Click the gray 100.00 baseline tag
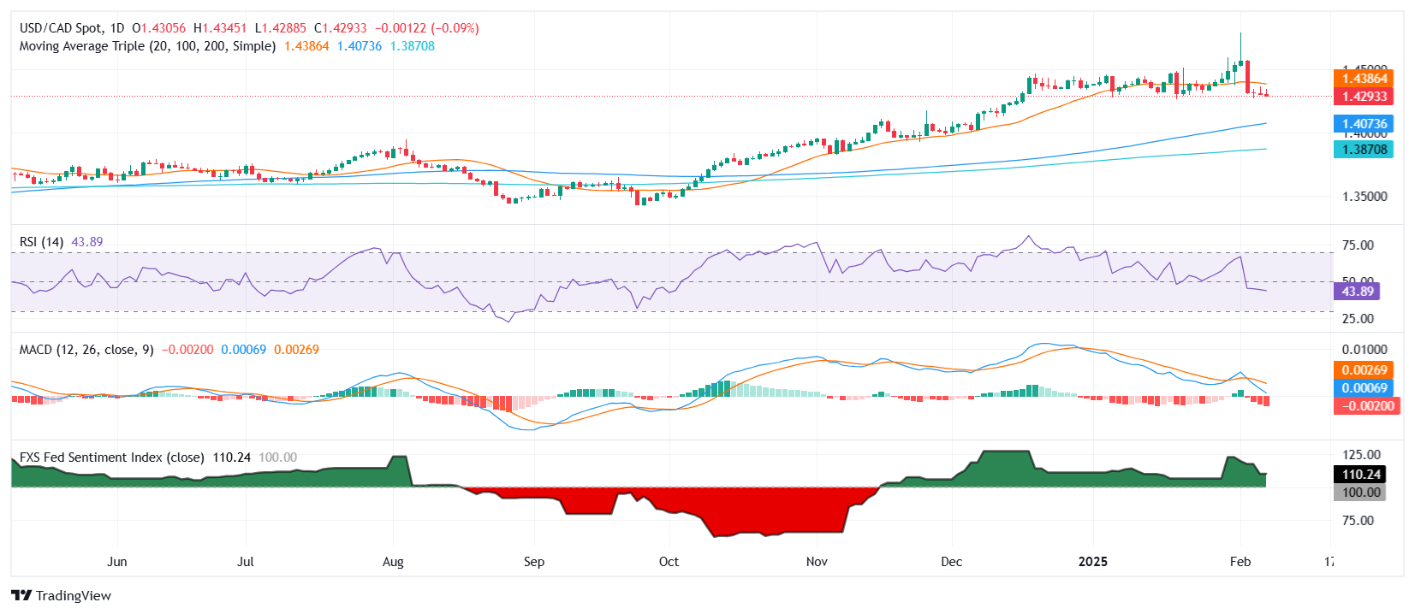This screenshot has height=614, width=1415. pyautogui.click(x=1360, y=493)
